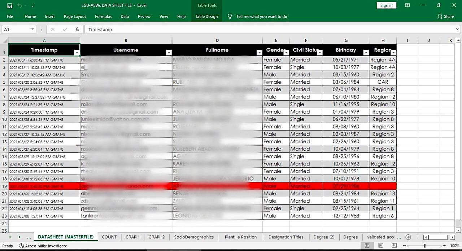Click the formula bar Enter checkmark icon
This screenshot has width=462, height=251.
(65, 30)
